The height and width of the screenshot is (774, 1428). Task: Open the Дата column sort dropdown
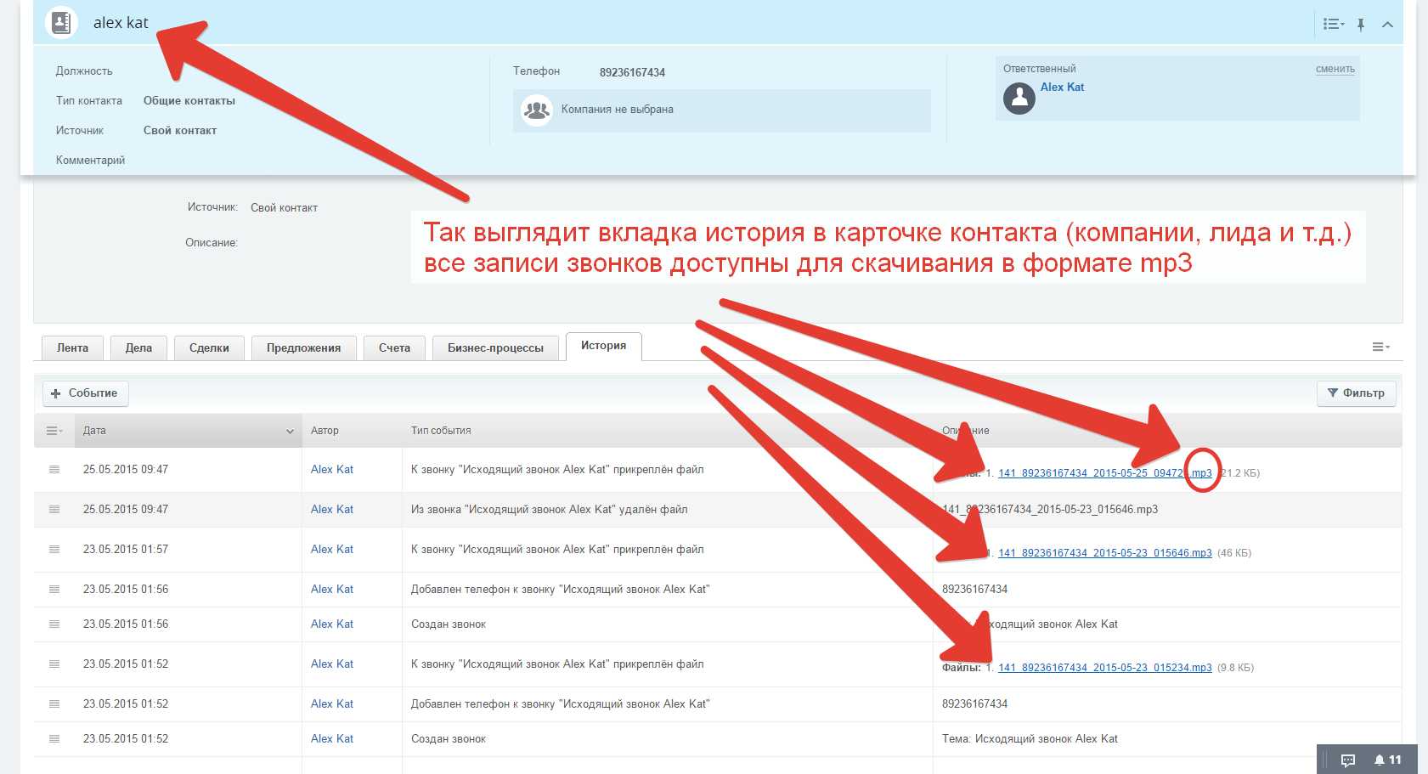click(290, 431)
